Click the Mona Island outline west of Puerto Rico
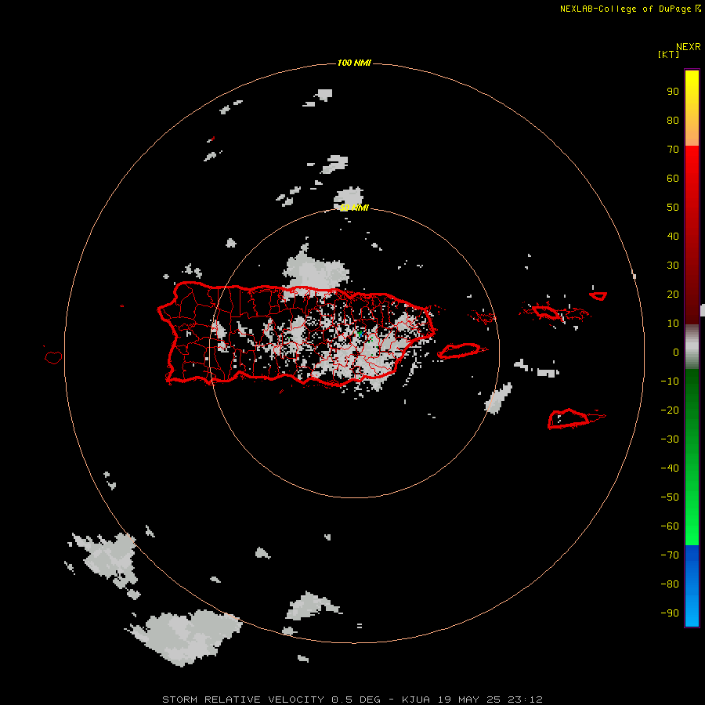Image resolution: width=705 pixels, height=705 pixels. point(53,357)
